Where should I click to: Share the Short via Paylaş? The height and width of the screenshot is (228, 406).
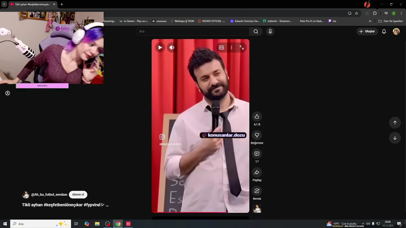[x=257, y=172]
